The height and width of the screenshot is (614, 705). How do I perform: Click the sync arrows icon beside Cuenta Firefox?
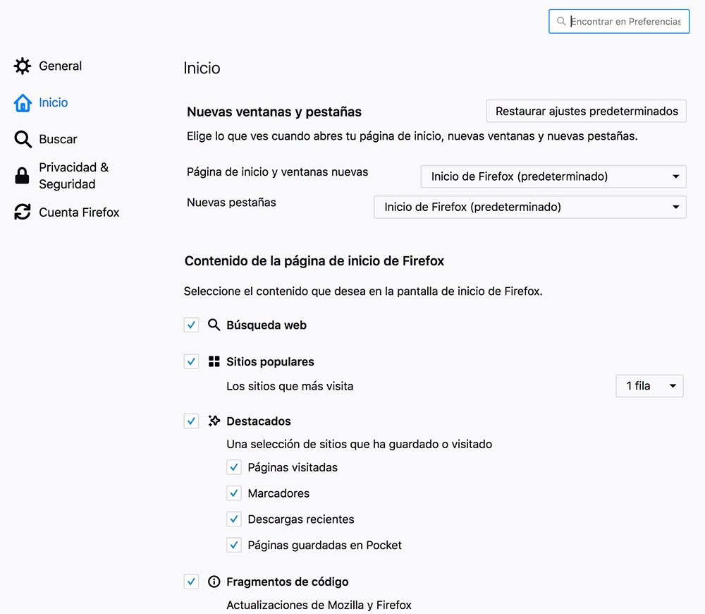(x=23, y=212)
